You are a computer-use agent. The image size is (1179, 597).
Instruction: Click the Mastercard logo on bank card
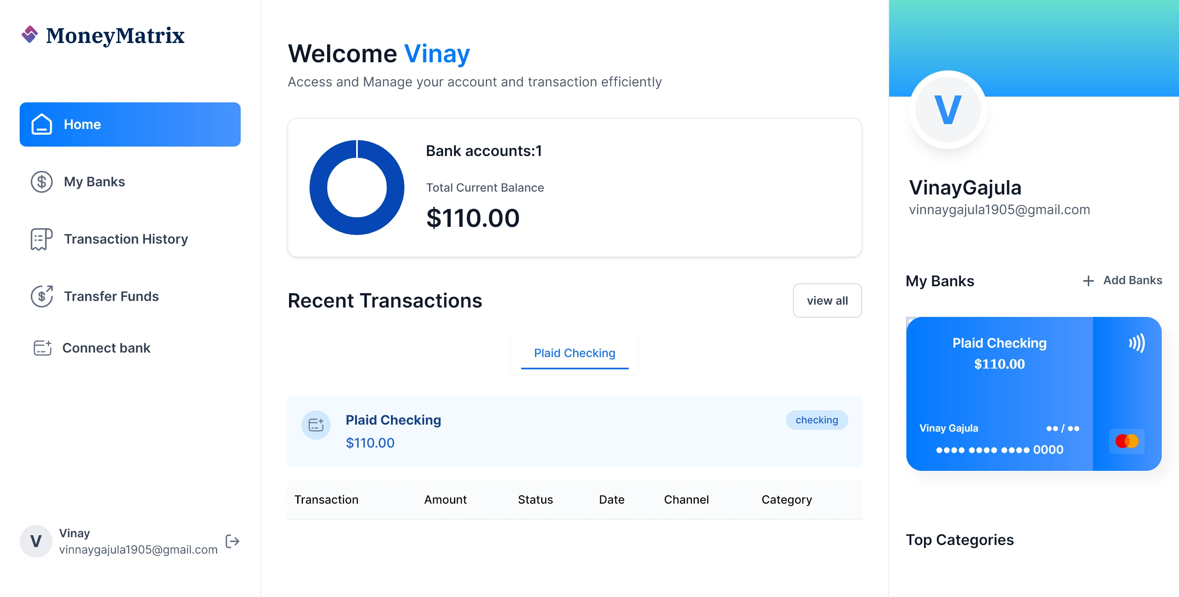tap(1126, 441)
